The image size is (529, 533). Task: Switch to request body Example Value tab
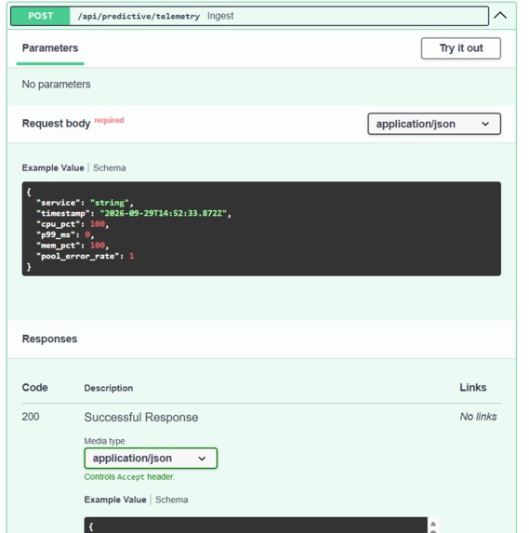point(53,168)
